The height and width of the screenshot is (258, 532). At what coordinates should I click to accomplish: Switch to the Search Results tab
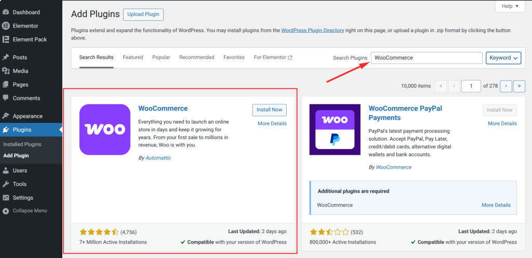tap(96, 58)
